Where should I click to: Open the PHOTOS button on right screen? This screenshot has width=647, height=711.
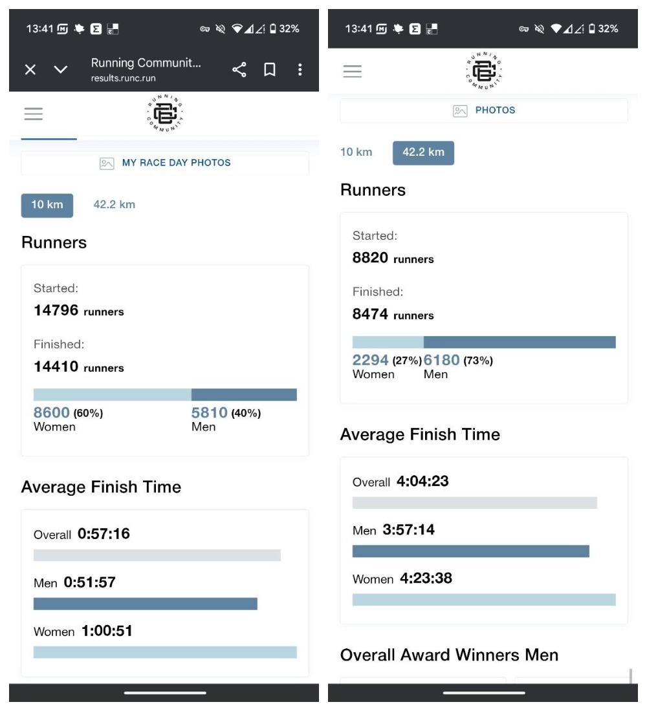pos(484,110)
